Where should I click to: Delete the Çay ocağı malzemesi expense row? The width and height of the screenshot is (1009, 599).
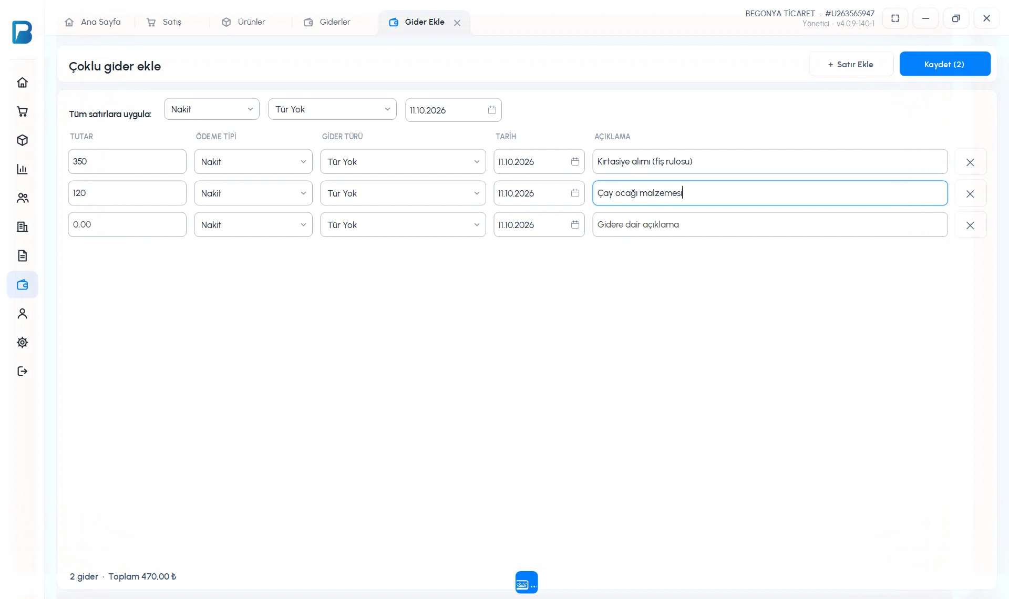[x=970, y=194]
